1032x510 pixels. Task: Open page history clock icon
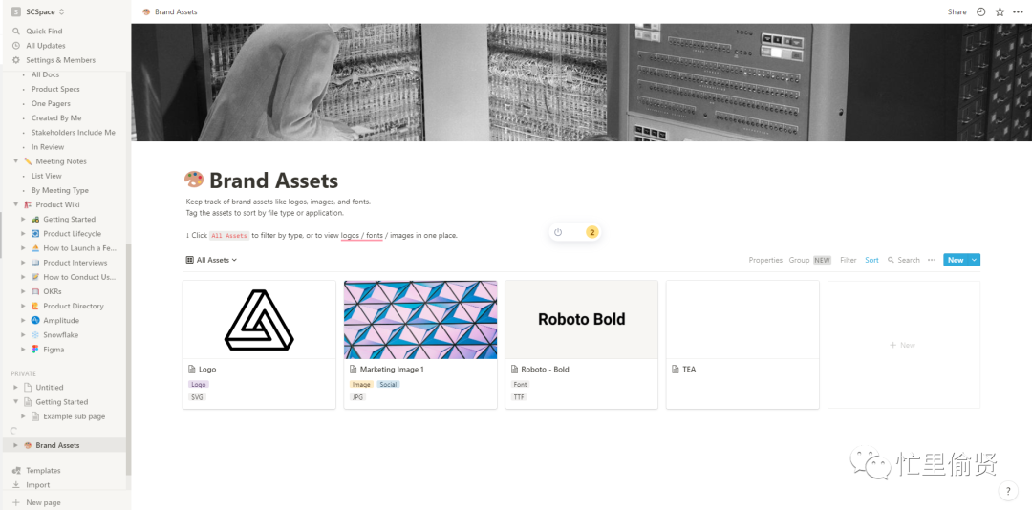(980, 12)
